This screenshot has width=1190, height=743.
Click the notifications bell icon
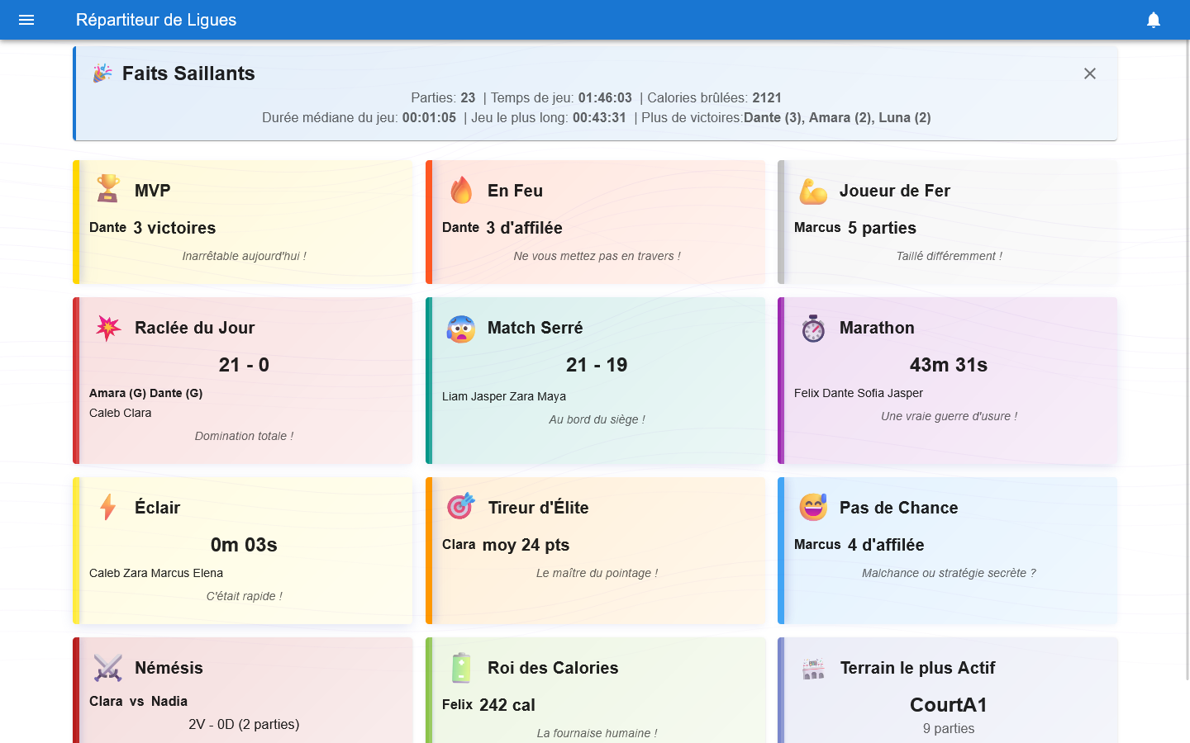(1154, 20)
